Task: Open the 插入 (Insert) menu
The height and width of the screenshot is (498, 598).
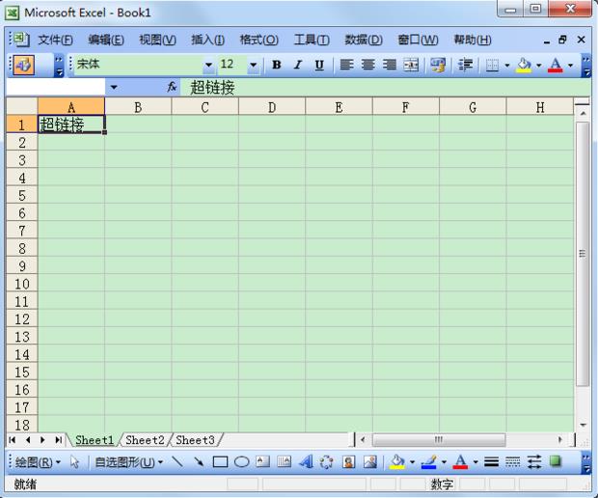Action: [207, 40]
